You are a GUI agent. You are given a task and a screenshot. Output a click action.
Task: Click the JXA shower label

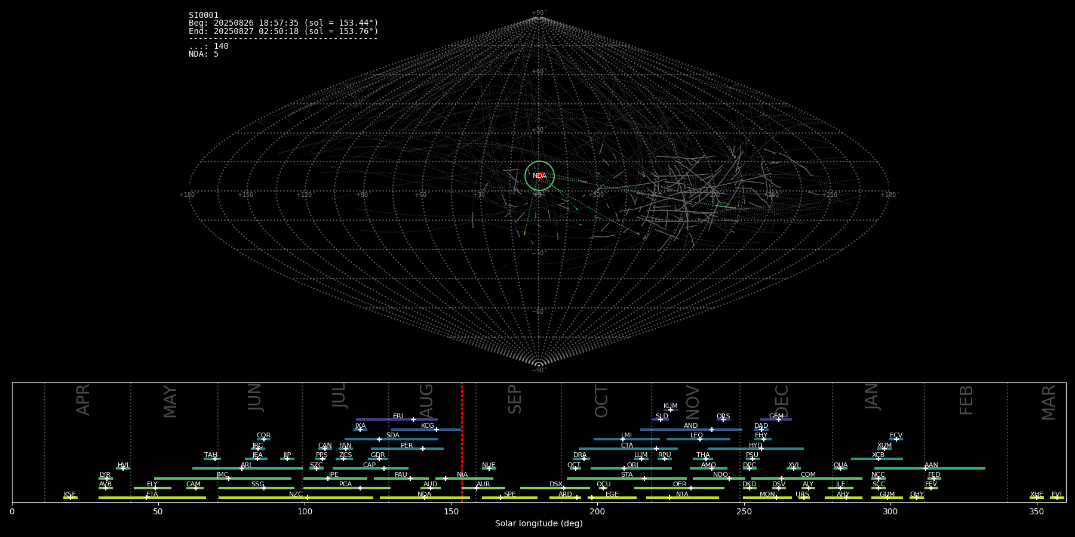(x=360, y=426)
